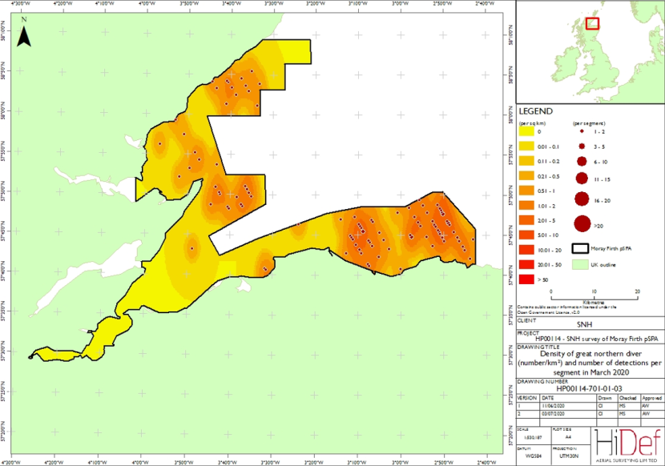This screenshot has width=665, height=466.
Task: Click the 20.01 - 50 density swatch
Action: (x=526, y=264)
